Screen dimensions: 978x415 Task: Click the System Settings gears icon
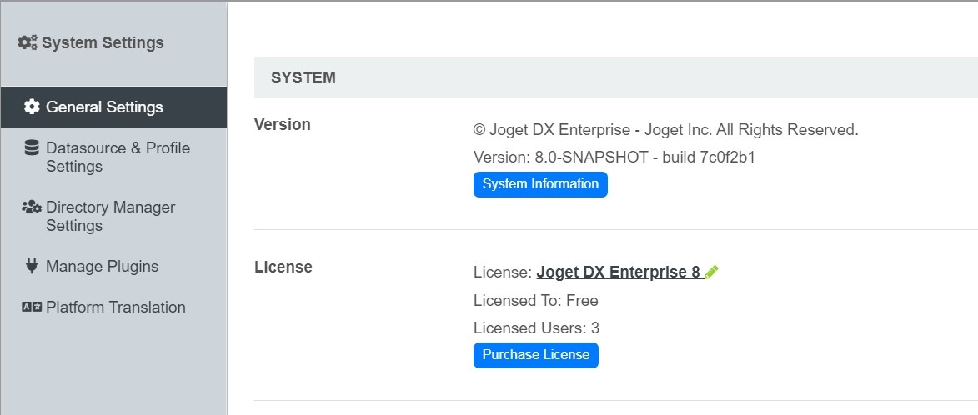(28, 42)
